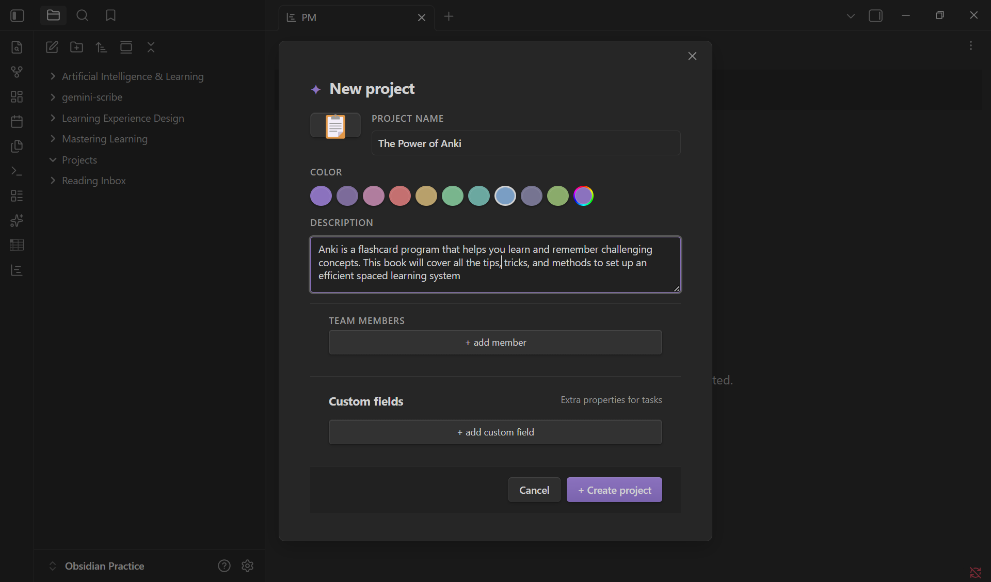Click the quick switcher file icon in ribbon

tap(17, 47)
